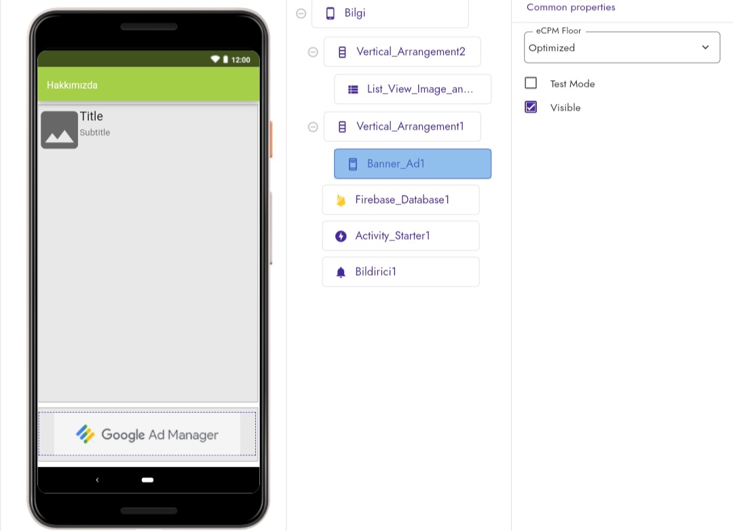Screen dimensions: 733x531
Task: Click the image placeholder in list preview
Action: coord(59,130)
